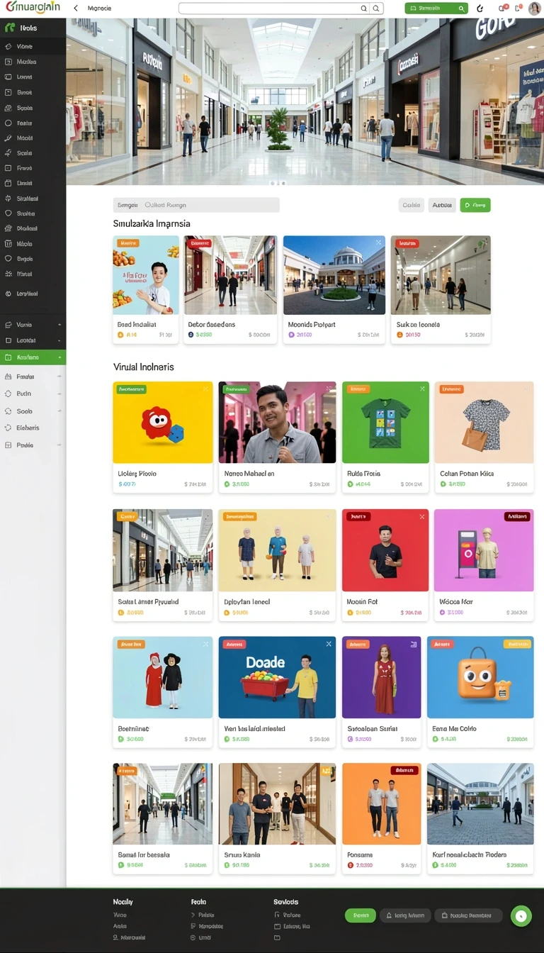This screenshot has width=544, height=953.
Task: Open the Sooio sidebar entry
Action: [x=33, y=411]
